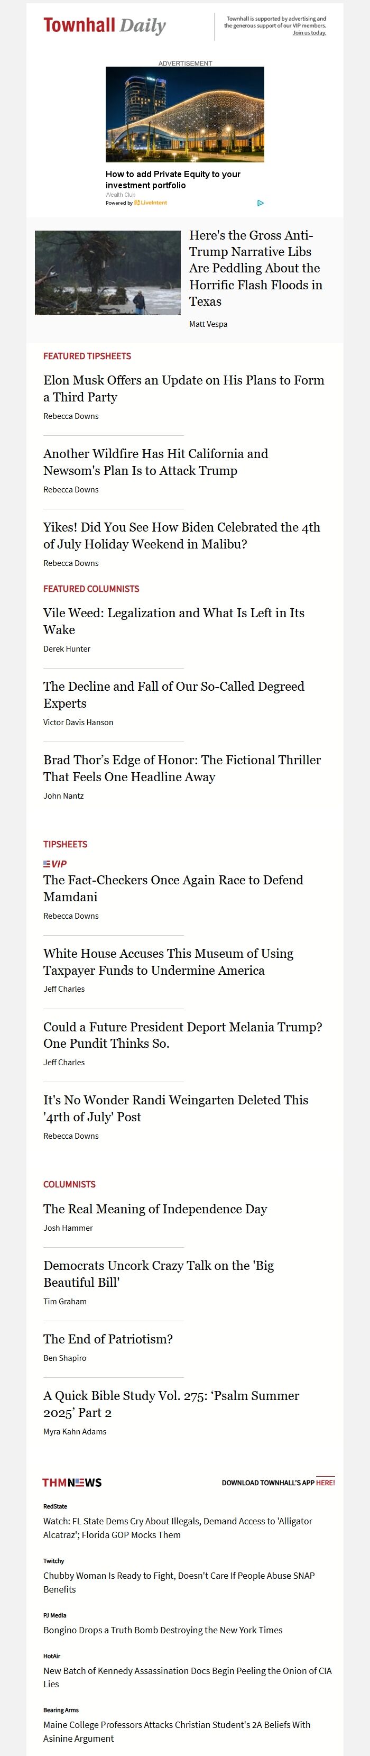Image resolution: width=370 pixels, height=1756 pixels.
Task: Click the 'Join us today' link
Action: tap(309, 33)
